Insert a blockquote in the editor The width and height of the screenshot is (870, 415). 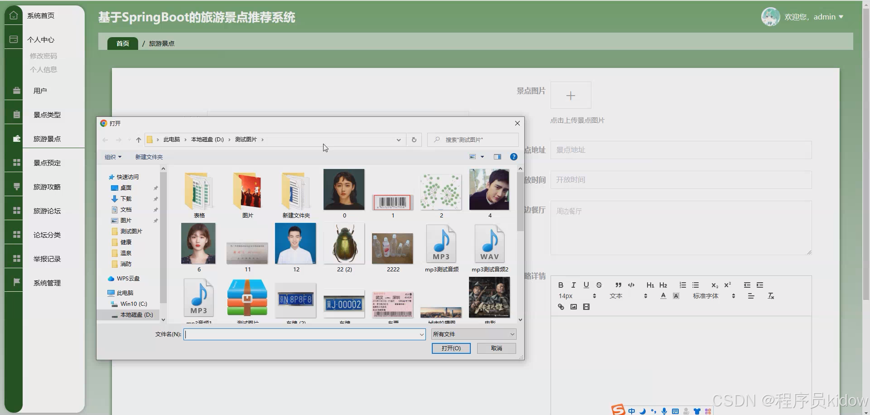point(618,285)
